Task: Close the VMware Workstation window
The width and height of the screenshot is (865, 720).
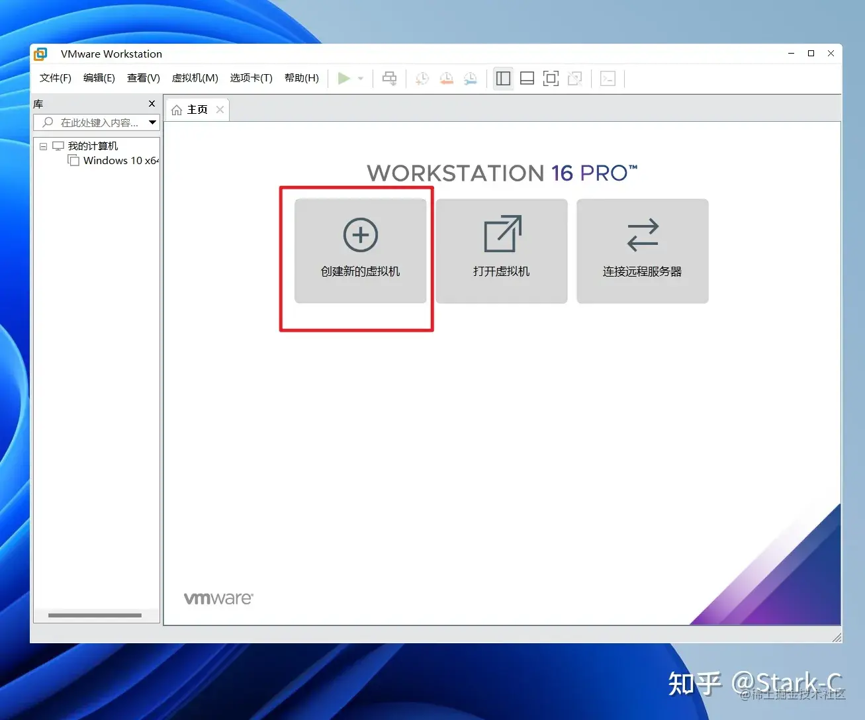Action: [831, 54]
